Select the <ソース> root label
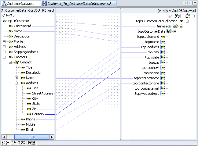Screen dimensions: 198x146 (8, 16)
